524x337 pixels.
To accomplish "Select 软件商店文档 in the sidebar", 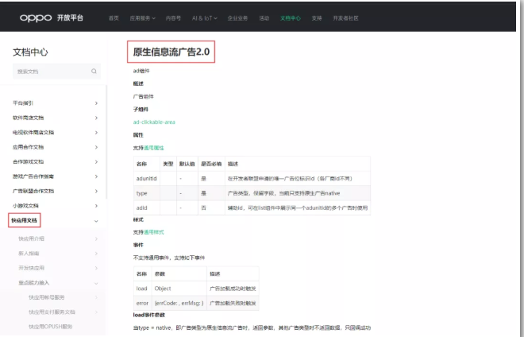I will pos(28,118).
